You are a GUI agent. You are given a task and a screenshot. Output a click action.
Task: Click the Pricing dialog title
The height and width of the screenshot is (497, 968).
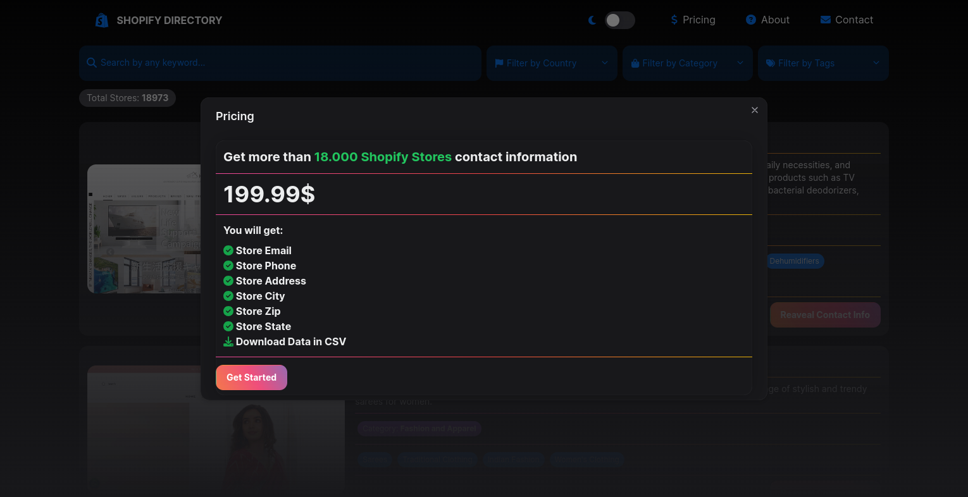(x=235, y=116)
